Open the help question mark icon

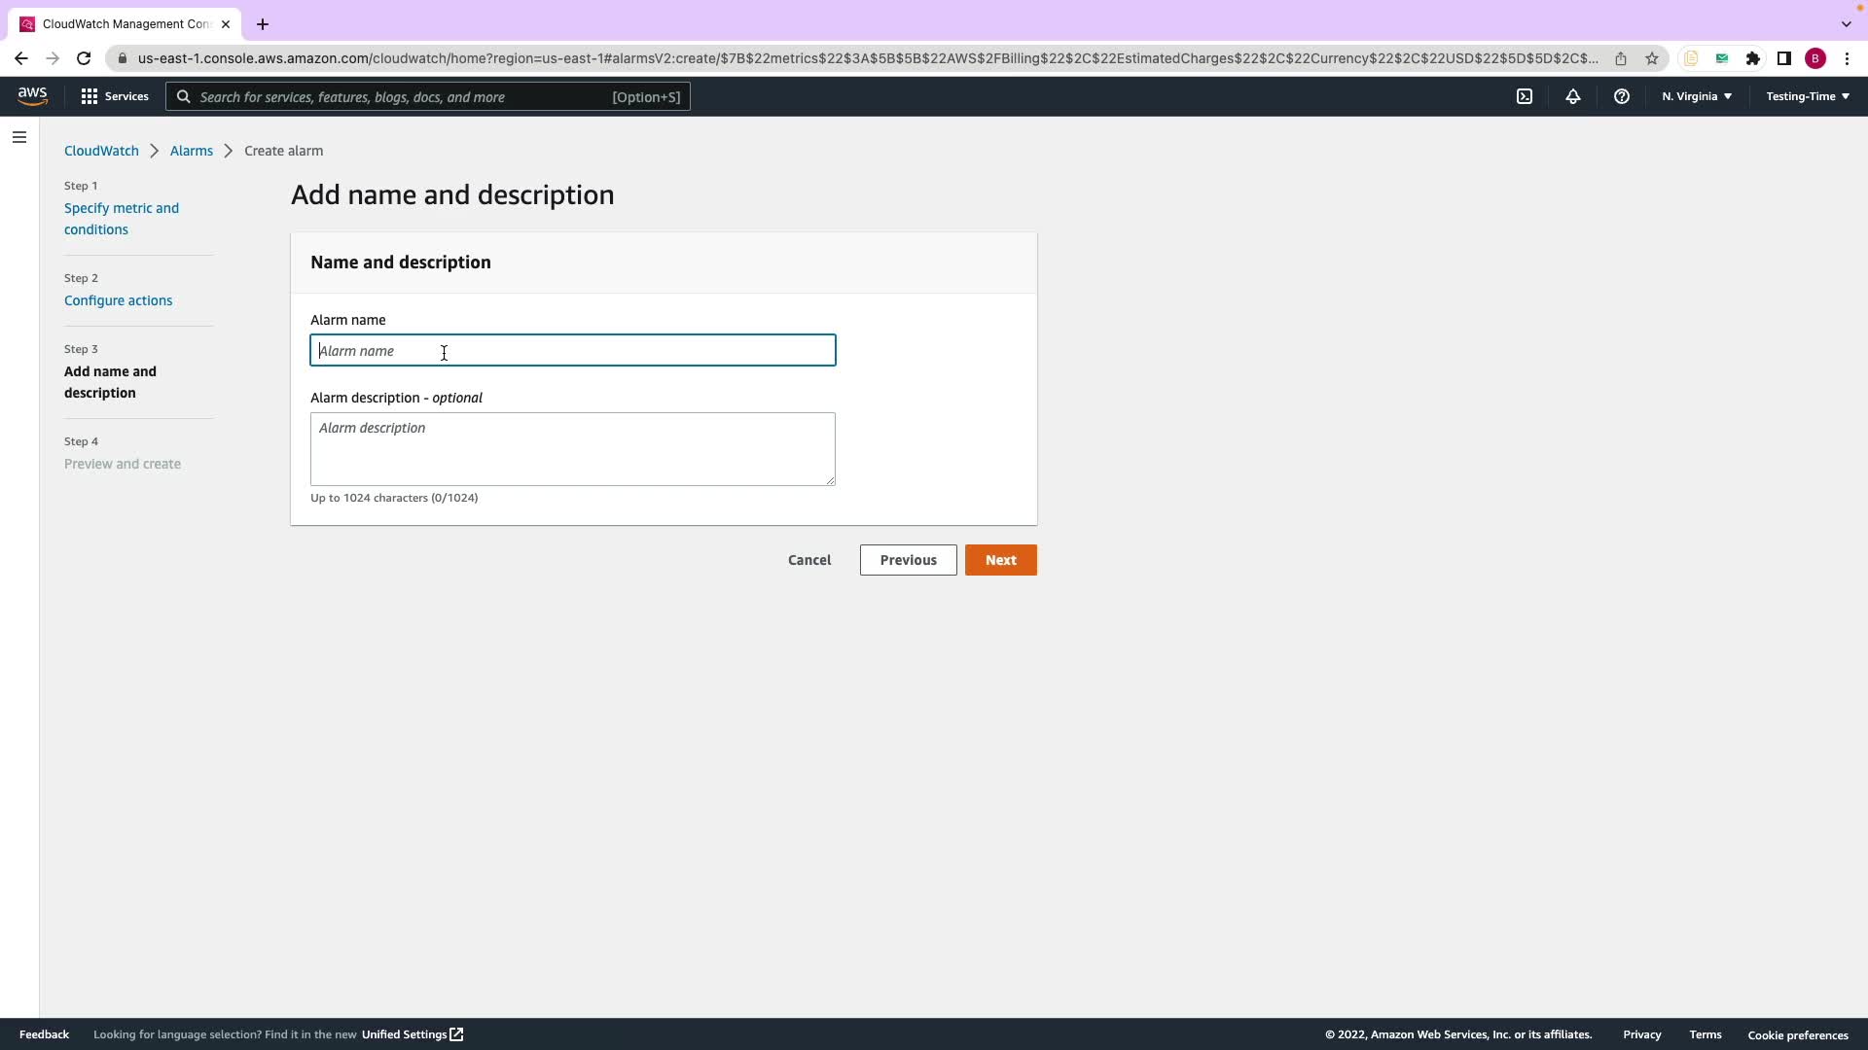1621,96
